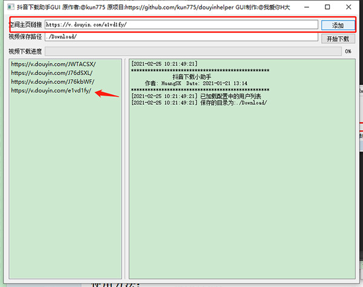Click the window title bar text
363x287 pixels.
[x=151, y=7]
